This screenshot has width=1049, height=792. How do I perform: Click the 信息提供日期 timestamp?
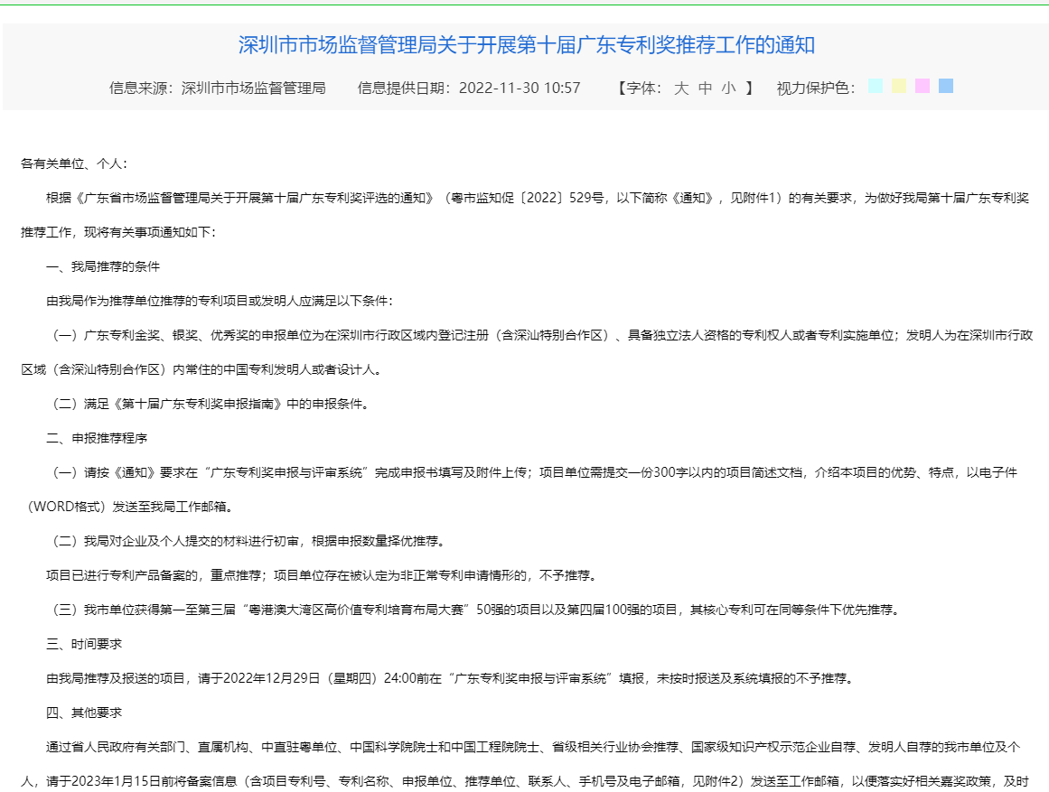click(471, 89)
